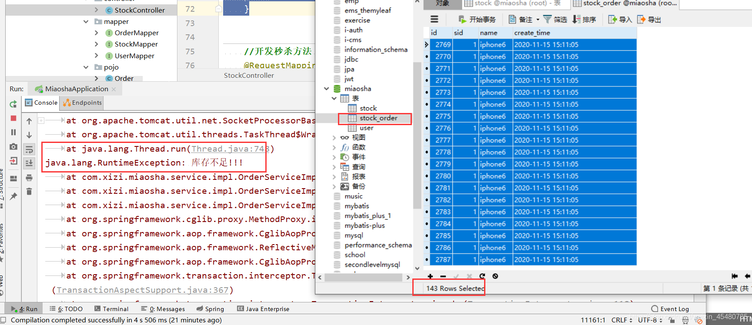
Task: Take a thread dump with the camera icon
Action: click(13, 147)
